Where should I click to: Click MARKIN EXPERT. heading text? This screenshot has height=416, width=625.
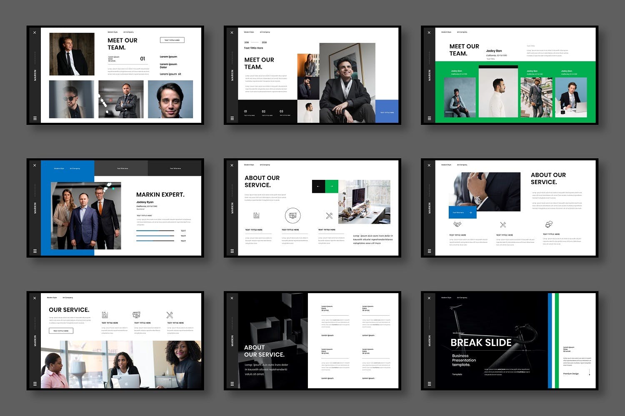tap(160, 194)
